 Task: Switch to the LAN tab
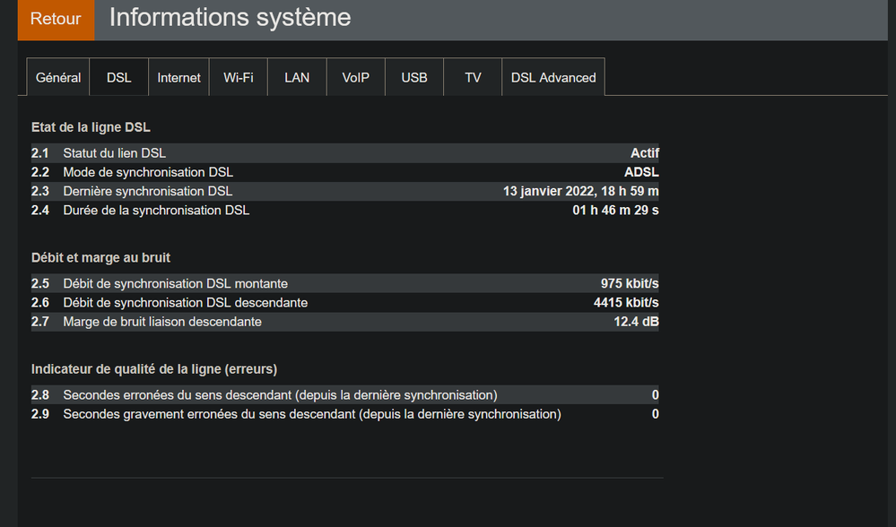(x=297, y=78)
